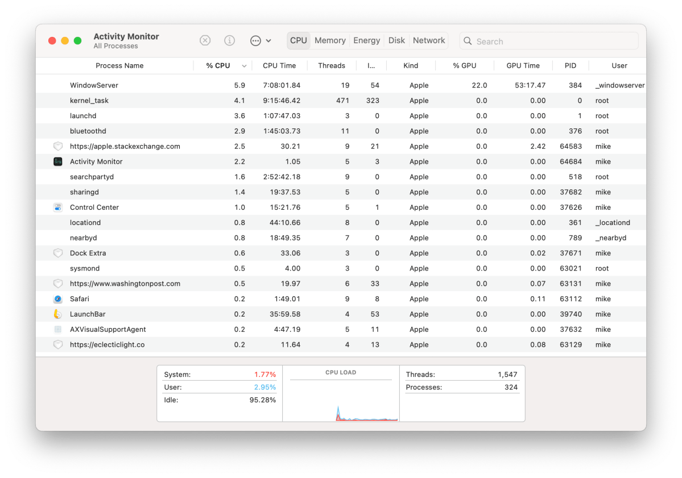The height and width of the screenshot is (478, 682).
Task: Switch to the CPU tab
Action: click(x=299, y=40)
